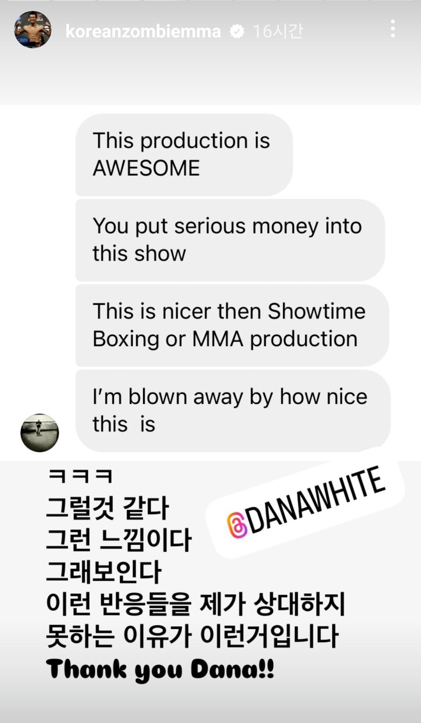Screen dimensions: 421x723
Task: Tap the koreanzombiemma profile picture
Action: pyautogui.click(x=33, y=30)
